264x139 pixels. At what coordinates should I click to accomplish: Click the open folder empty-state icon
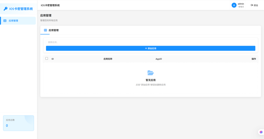pos(151,73)
